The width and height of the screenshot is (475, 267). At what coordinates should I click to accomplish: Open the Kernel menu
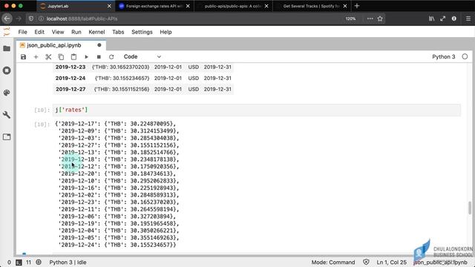coord(96,32)
